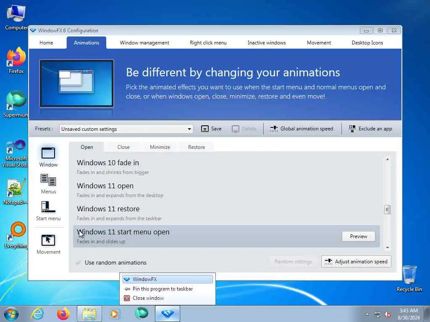Choose Pin this program to taskbar
Screen dimensions: 430x322
168,289
